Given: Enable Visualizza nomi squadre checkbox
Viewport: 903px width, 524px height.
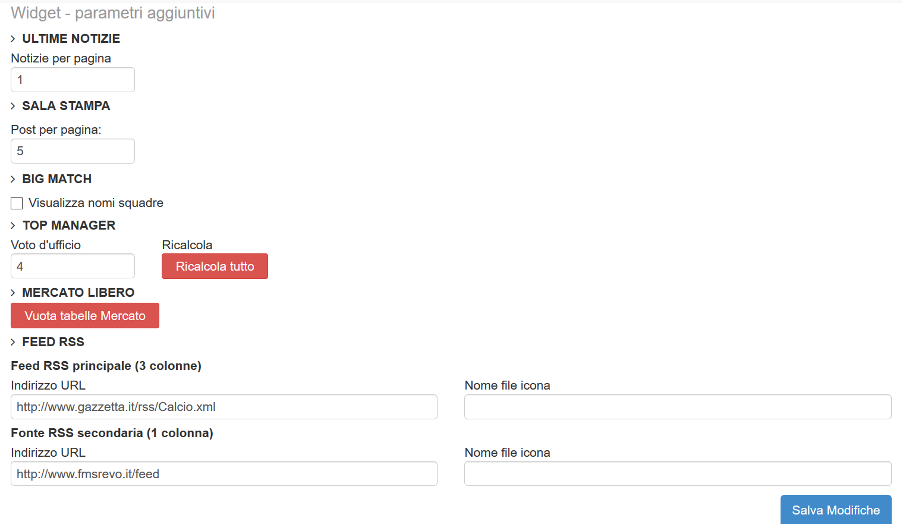Looking at the screenshot, I should (x=17, y=203).
